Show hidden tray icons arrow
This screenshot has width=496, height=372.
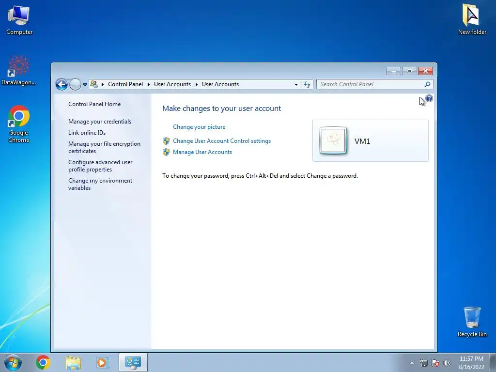[412, 363]
